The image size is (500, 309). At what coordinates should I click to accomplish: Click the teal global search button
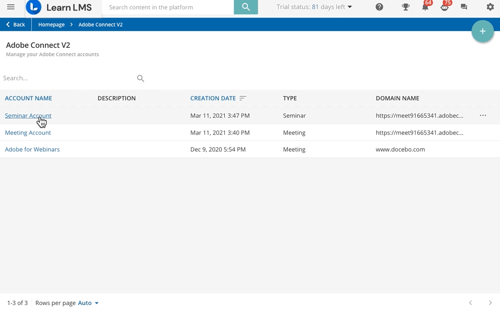tap(246, 7)
